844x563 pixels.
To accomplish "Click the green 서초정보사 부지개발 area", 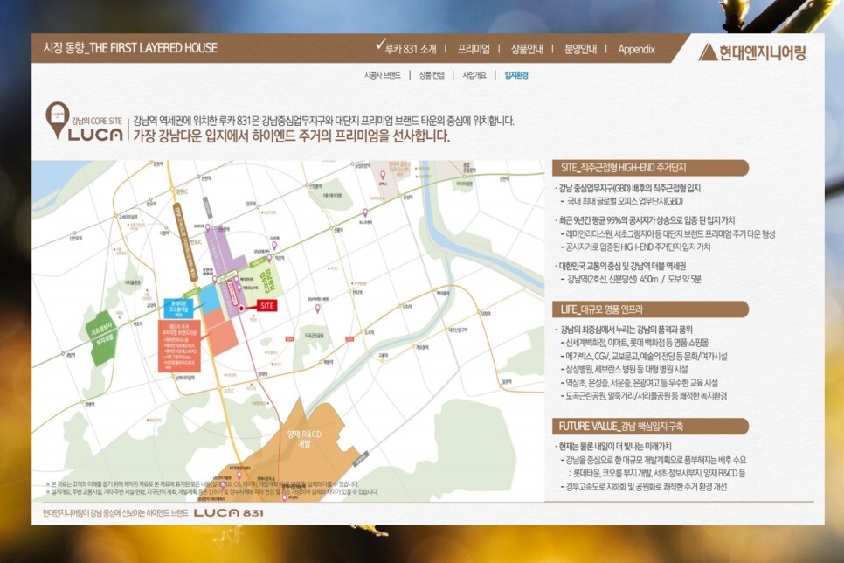I will pos(102,337).
